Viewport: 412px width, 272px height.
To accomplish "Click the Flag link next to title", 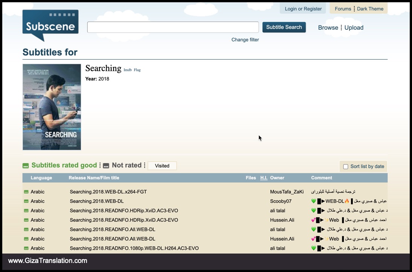I will click(x=137, y=70).
